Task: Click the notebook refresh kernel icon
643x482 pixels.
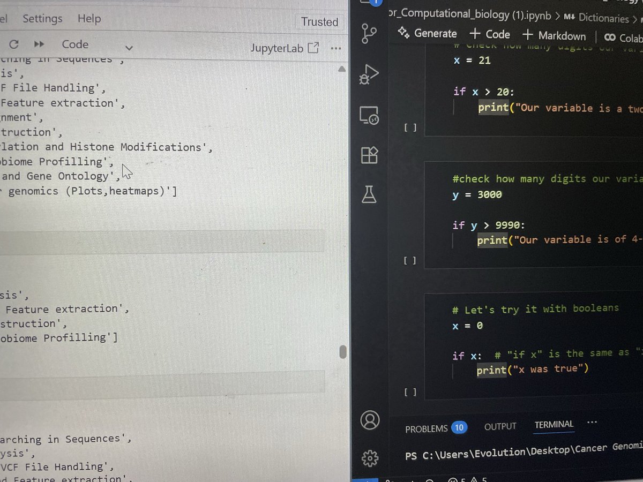Action: [14, 44]
